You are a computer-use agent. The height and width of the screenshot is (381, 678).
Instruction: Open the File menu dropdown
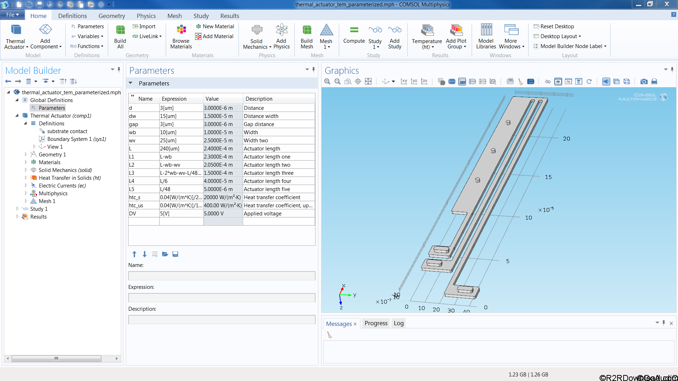(12, 14)
